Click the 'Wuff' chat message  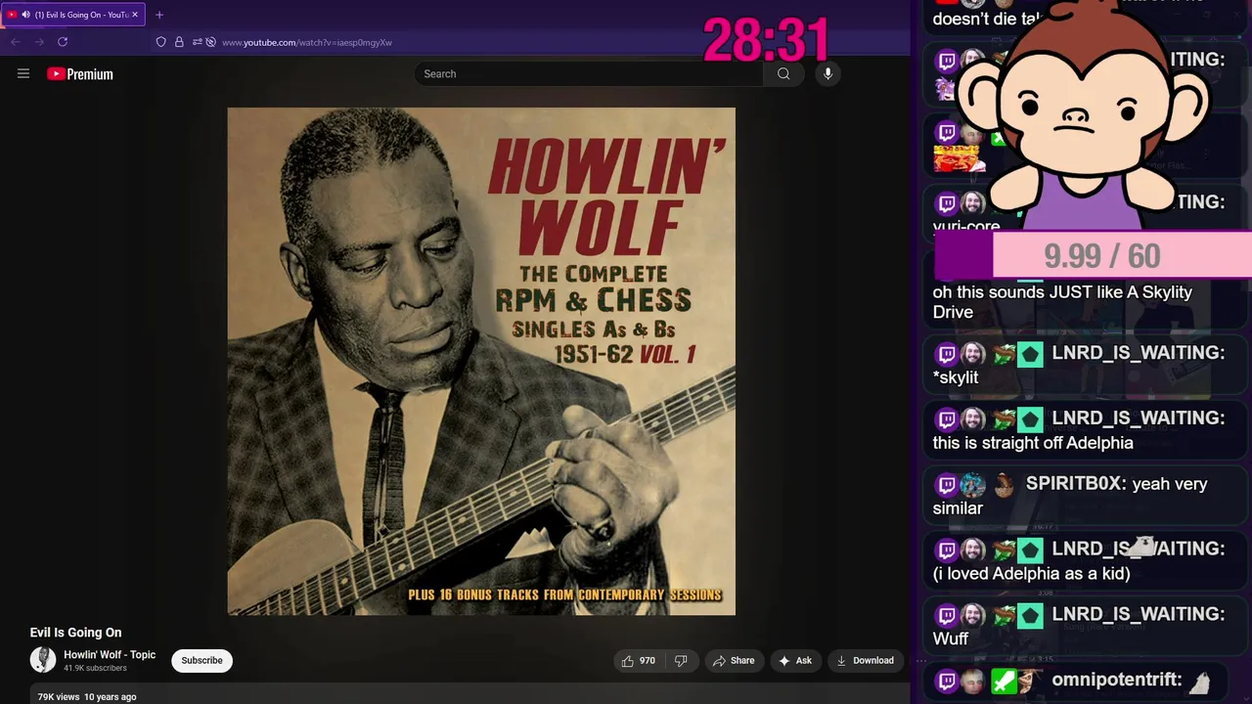(x=951, y=638)
